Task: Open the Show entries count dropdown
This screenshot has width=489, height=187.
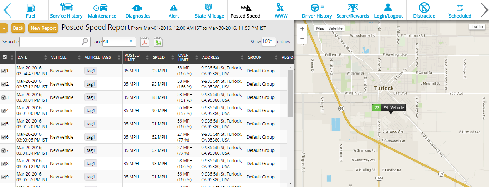Action: tap(269, 42)
